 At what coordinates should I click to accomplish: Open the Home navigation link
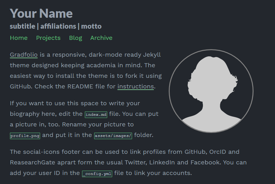click(19, 38)
